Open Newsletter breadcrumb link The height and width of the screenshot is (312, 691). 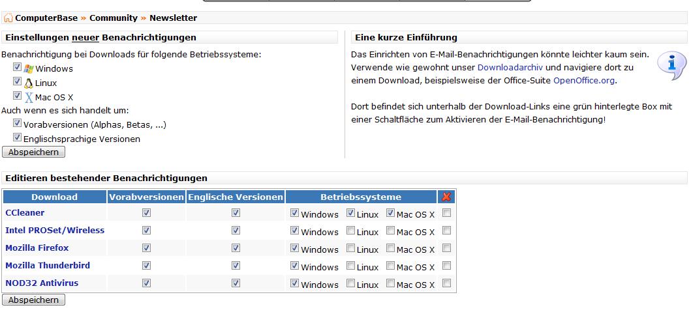click(173, 18)
